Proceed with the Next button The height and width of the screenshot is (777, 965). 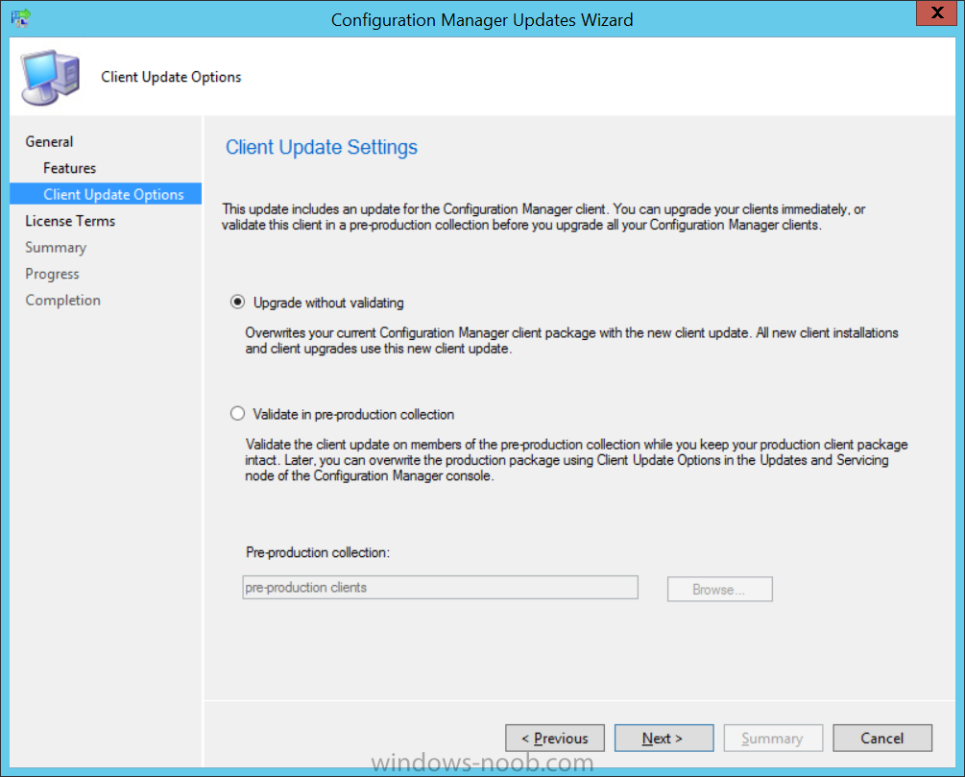tap(664, 738)
